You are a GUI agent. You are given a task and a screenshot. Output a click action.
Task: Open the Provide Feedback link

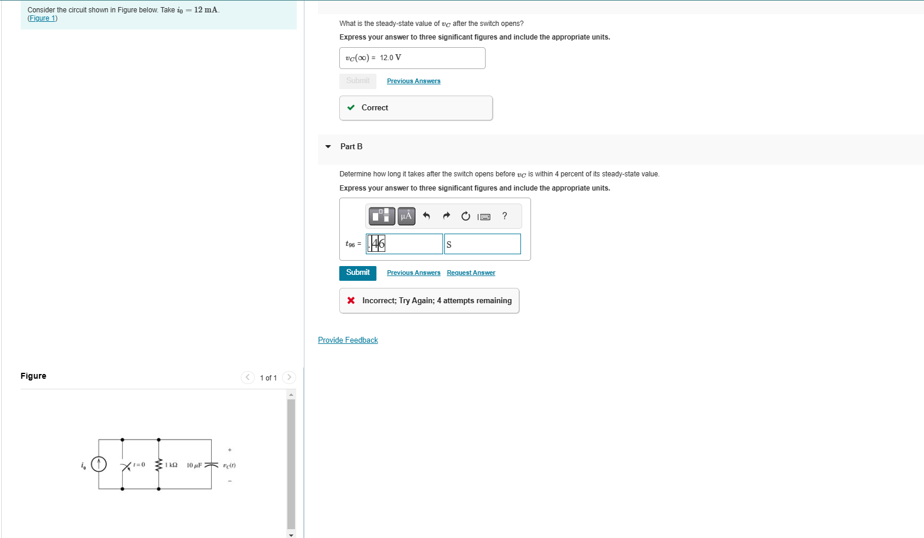pos(348,340)
